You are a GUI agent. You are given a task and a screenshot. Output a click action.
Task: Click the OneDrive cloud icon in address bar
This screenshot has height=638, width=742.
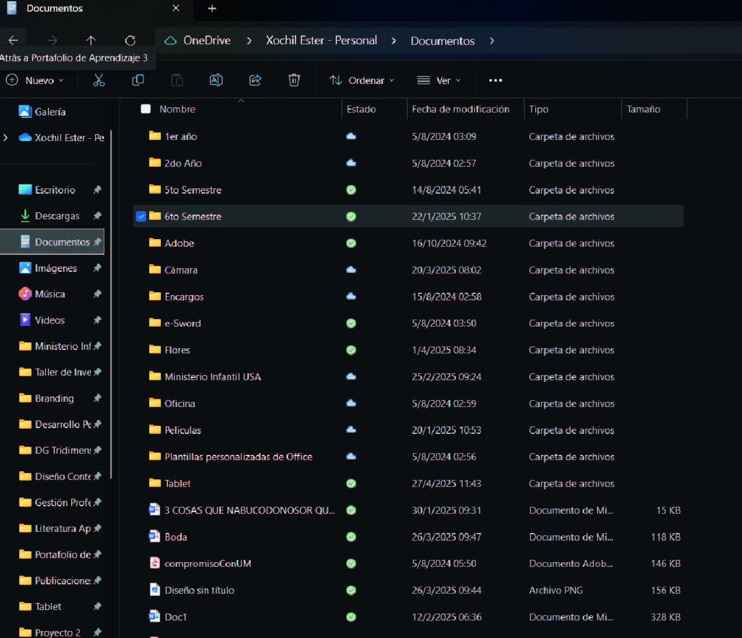tap(171, 41)
